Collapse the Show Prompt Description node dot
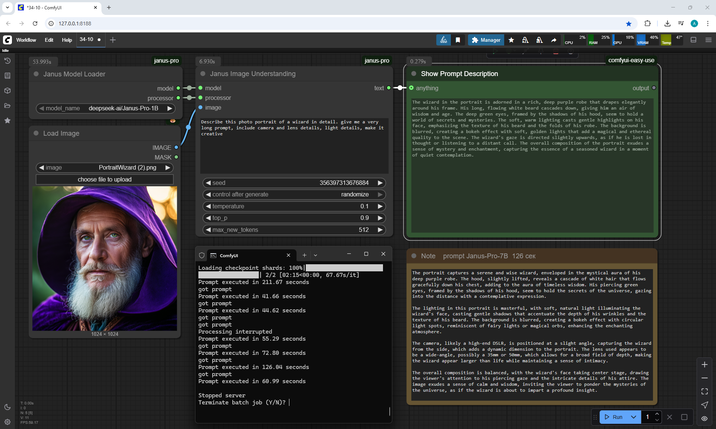This screenshot has height=429, width=716. tap(414, 73)
